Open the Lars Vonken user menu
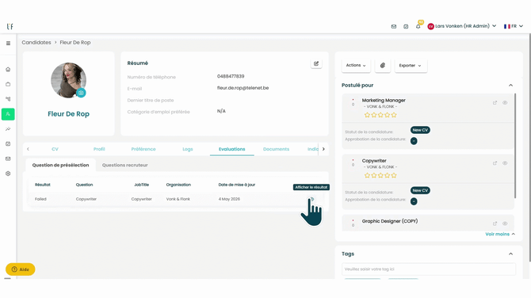Image resolution: width=531 pixels, height=298 pixels. pos(462,26)
